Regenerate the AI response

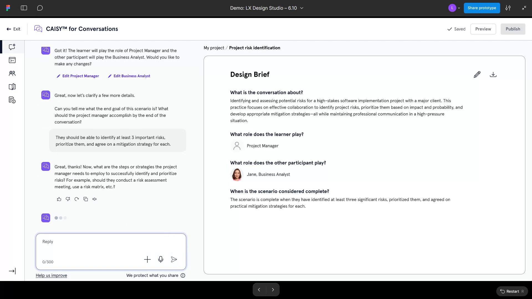point(76,199)
